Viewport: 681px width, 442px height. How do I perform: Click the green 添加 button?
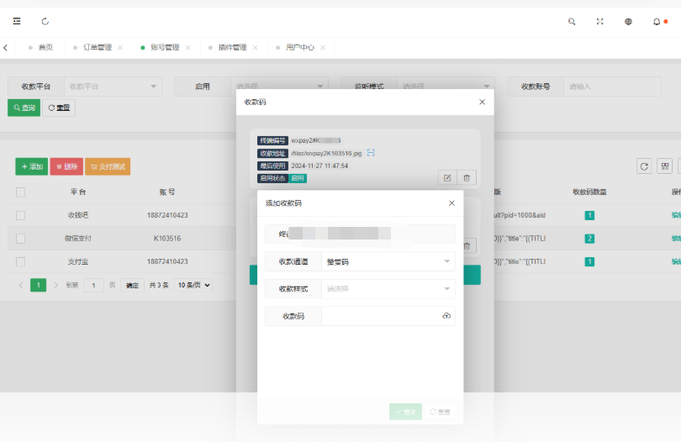coord(32,166)
